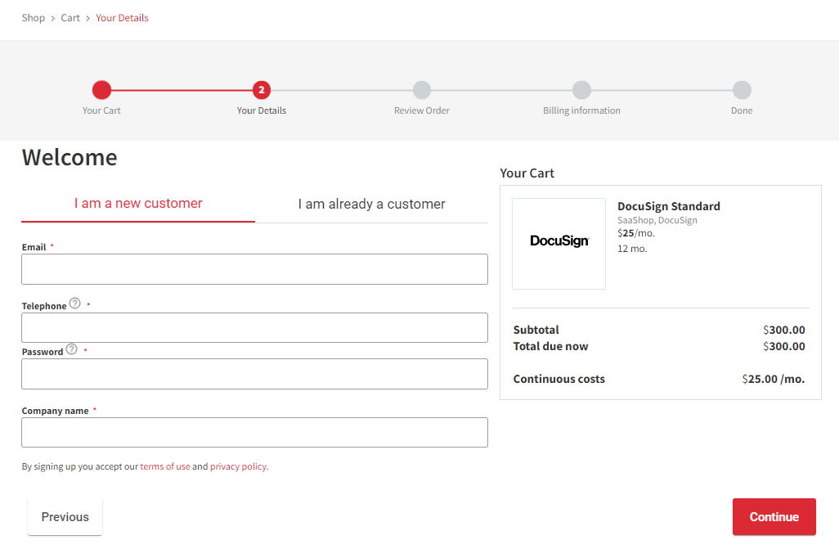Image resolution: width=839 pixels, height=558 pixels.
Task: Click the Shop breadcrumb link
Action: (34, 18)
